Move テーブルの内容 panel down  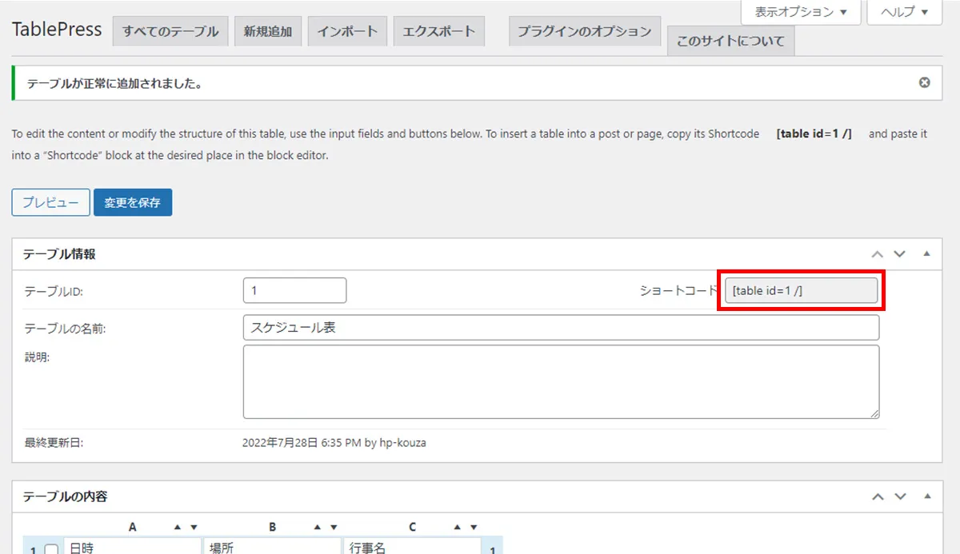point(900,496)
